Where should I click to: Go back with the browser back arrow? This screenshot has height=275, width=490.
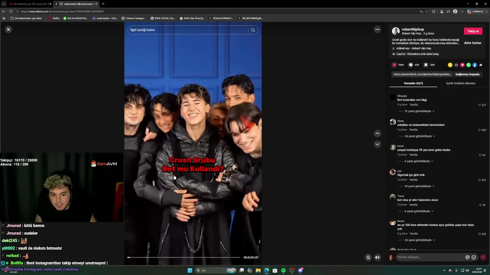tap(4, 11)
